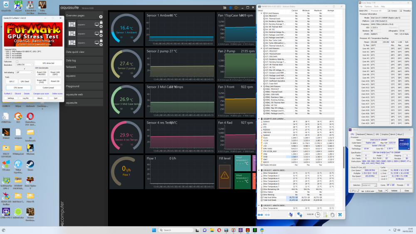Toggle the monitor icon of the first aquaero page
The image size is (416, 234).
point(97,25)
